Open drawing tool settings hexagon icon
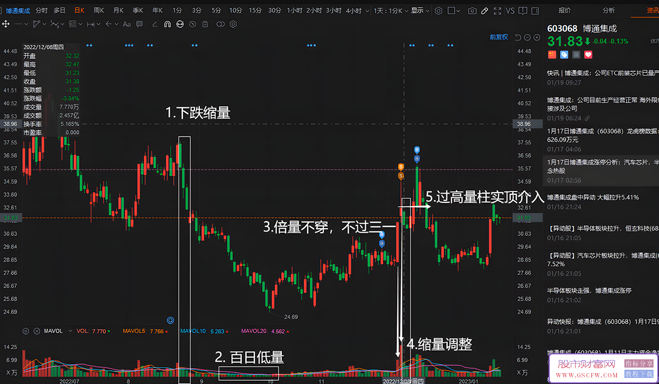 tap(233, 24)
